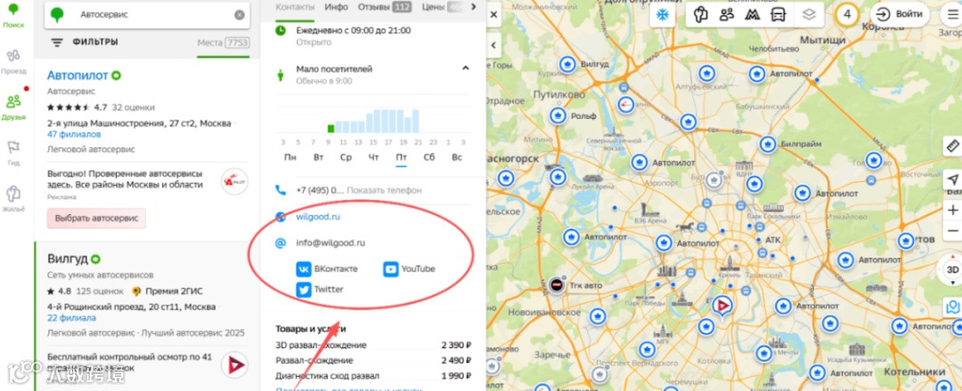This screenshot has width=962, height=391.
Task: Click the Билпрайм map marker
Action: (768, 145)
